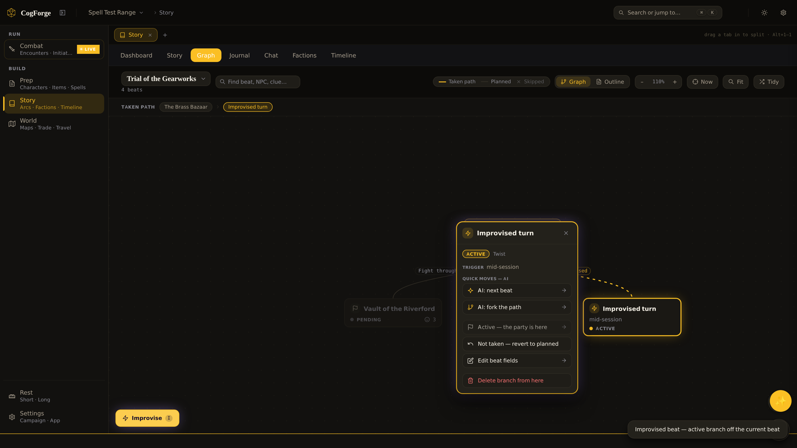Tidy the graph layout
The height and width of the screenshot is (448, 797).
(x=769, y=82)
